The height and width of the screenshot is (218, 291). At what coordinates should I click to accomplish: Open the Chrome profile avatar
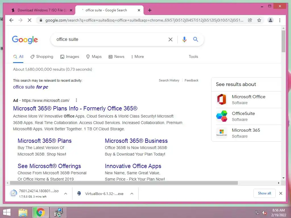tap(271, 20)
